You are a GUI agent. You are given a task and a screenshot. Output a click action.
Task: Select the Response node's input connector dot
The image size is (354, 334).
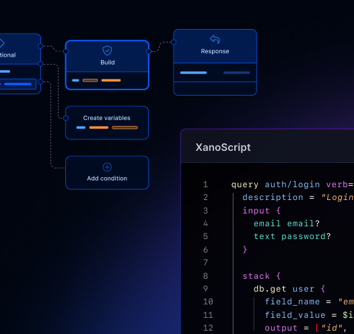(174, 42)
